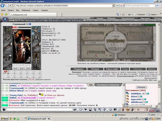Open the Безопасность game menu
The width and height of the screenshot is (162, 121).
click(128, 18)
